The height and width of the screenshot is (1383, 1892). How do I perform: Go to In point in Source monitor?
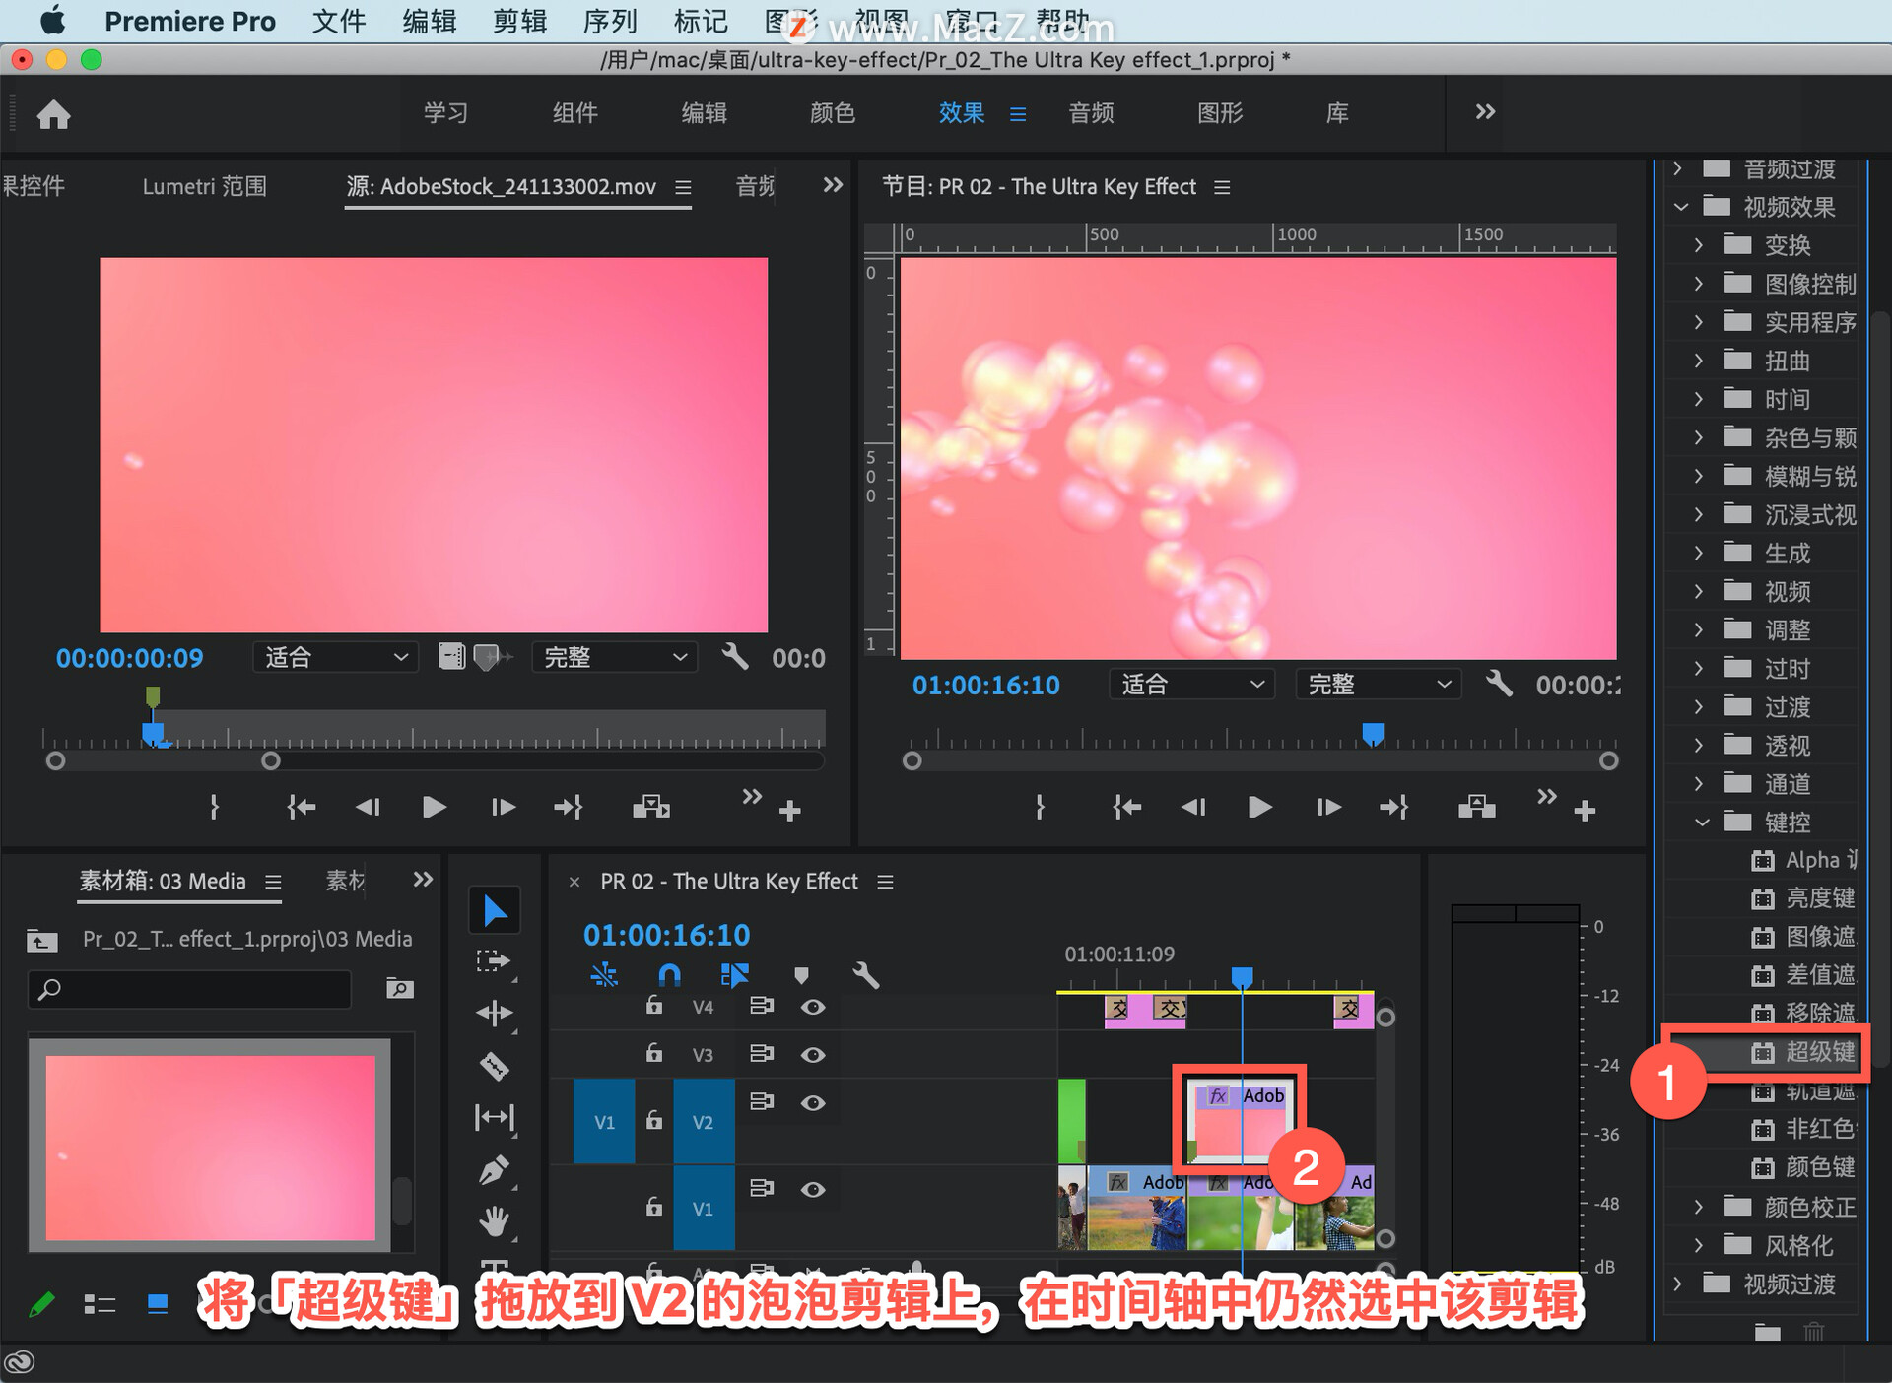(x=301, y=808)
